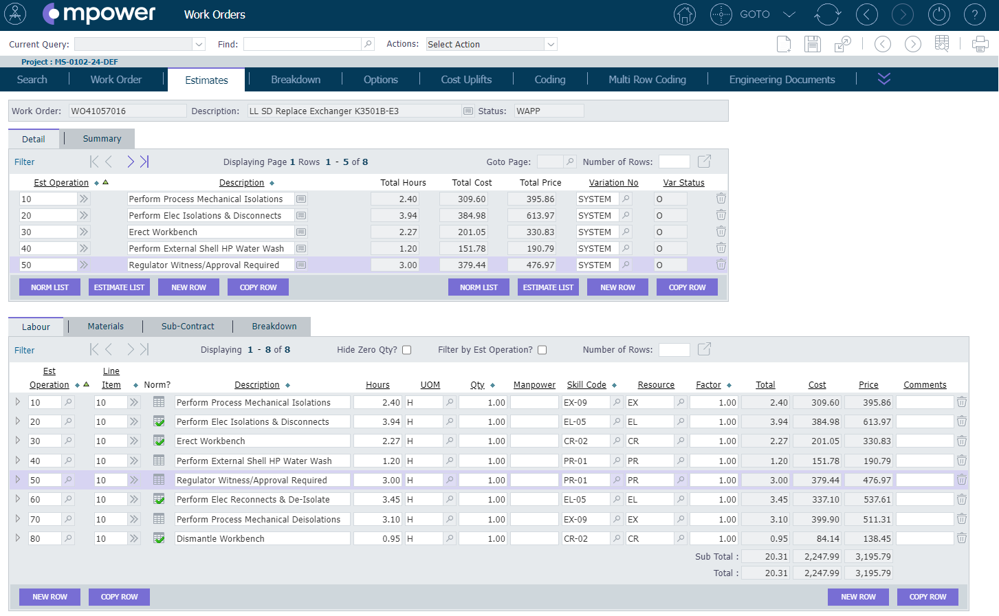Create a new record via the new document icon

(784, 43)
